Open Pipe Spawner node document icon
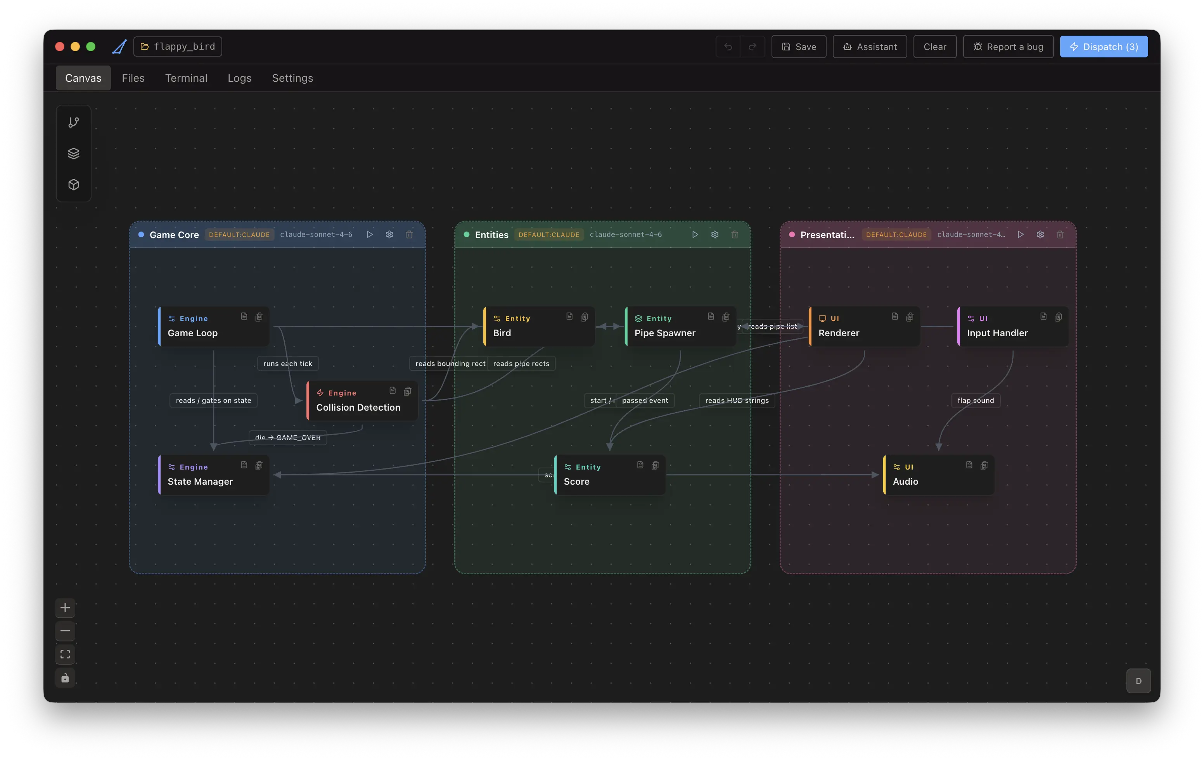1204x760 pixels. 711,316
